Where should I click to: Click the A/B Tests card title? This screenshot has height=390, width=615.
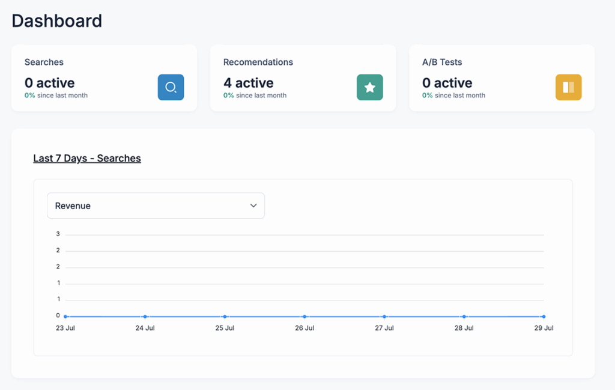click(442, 62)
